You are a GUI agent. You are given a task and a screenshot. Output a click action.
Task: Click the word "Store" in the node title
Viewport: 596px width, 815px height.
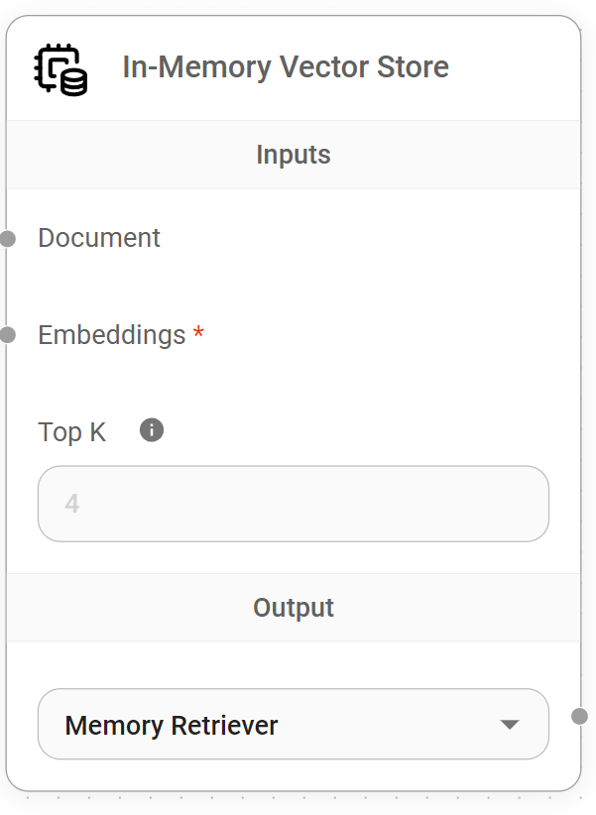click(412, 67)
